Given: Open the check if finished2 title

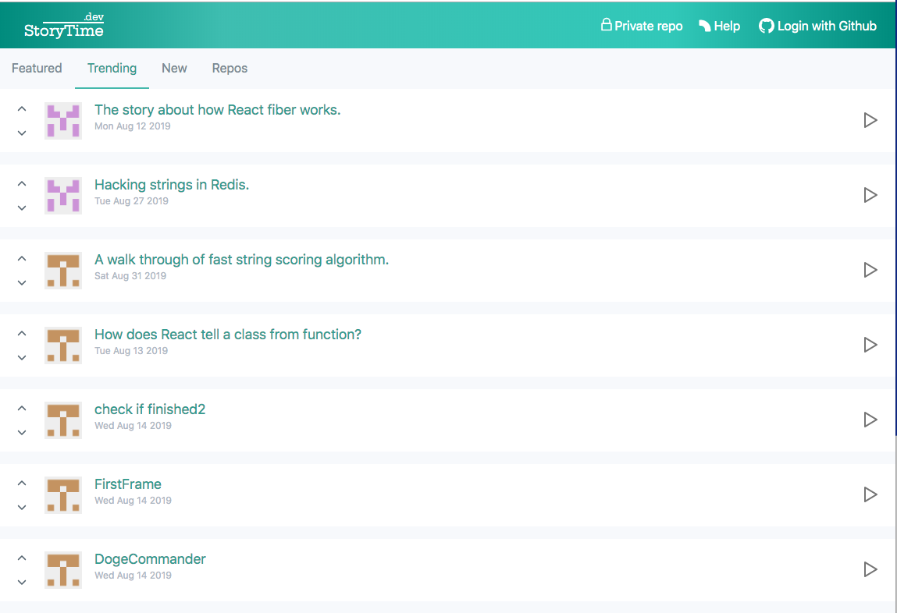Looking at the screenshot, I should coord(150,409).
